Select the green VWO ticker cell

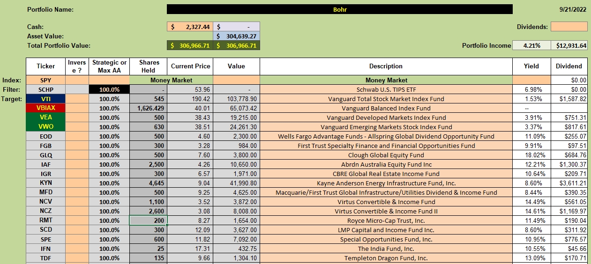[46, 127]
